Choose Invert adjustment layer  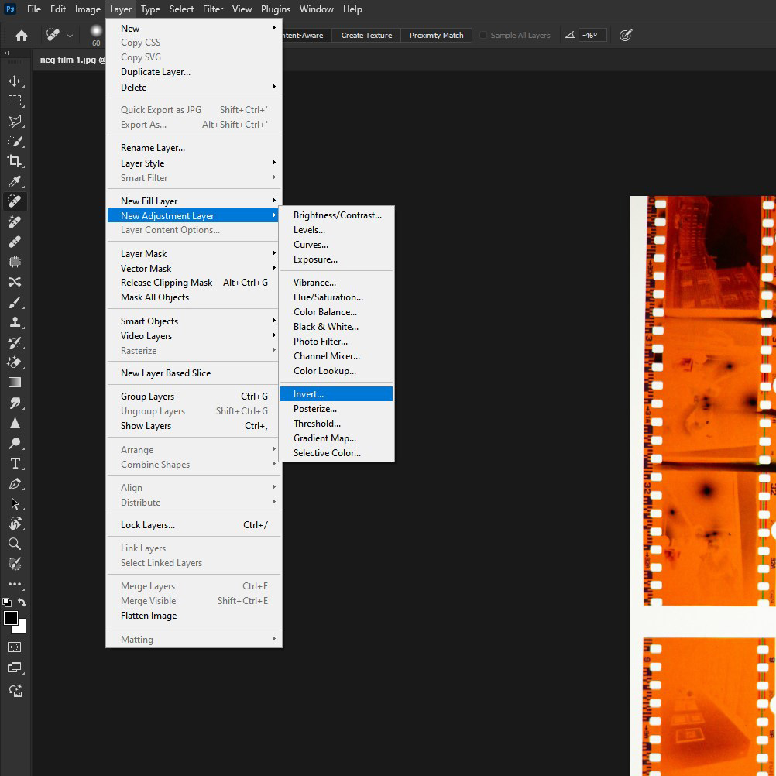(x=337, y=394)
